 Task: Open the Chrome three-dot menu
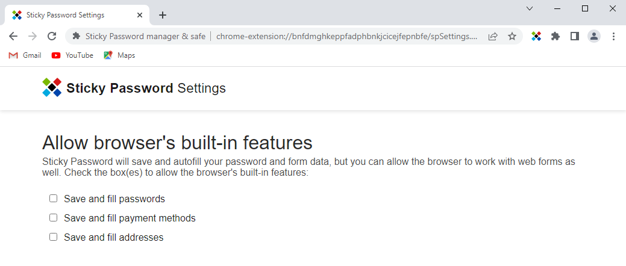click(613, 36)
